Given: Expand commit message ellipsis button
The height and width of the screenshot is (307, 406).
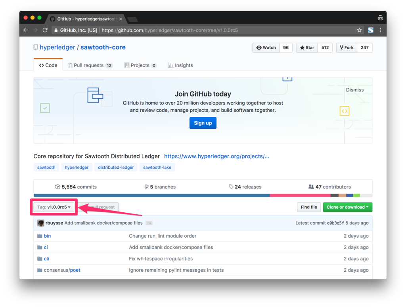Looking at the screenshot, I should click(x=149, y=223).
